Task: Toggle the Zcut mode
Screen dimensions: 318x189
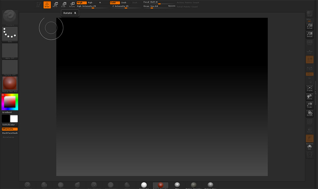Action: click(135, 3)
